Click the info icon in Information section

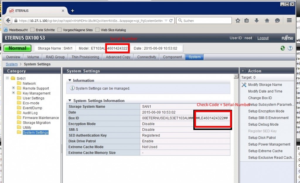click(72, 88)
